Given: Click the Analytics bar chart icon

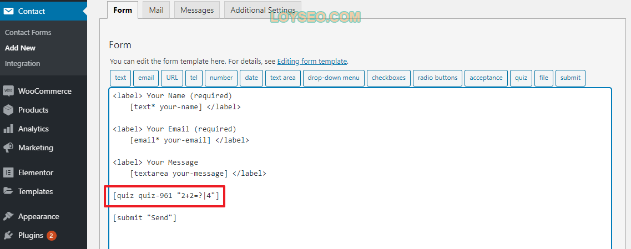Looking at the screenshot, I should 8,129.
